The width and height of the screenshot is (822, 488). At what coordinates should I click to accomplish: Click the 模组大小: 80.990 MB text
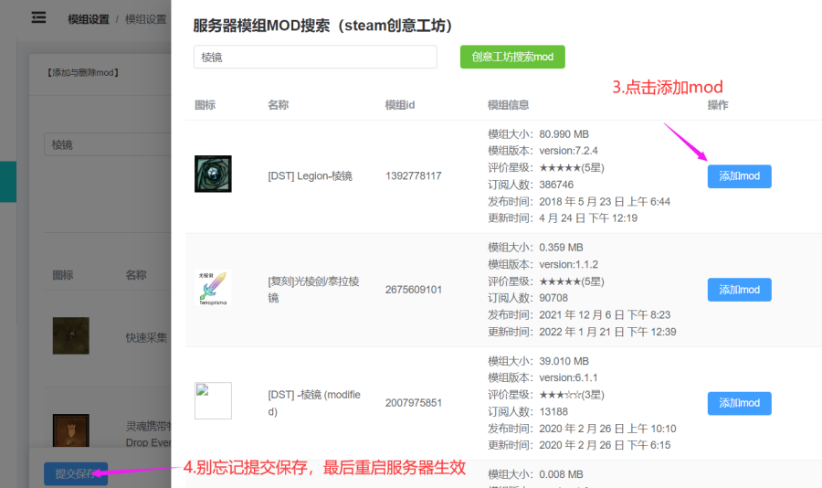538,134
